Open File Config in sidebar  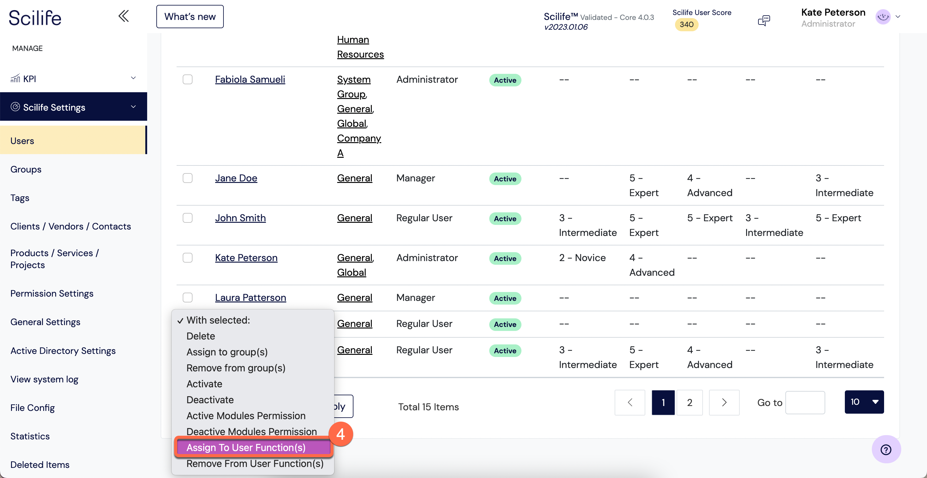32,408
